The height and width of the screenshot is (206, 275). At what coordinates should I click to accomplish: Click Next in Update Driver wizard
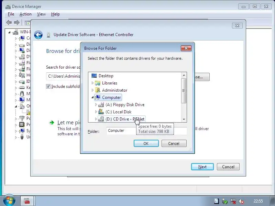(202, 167)
